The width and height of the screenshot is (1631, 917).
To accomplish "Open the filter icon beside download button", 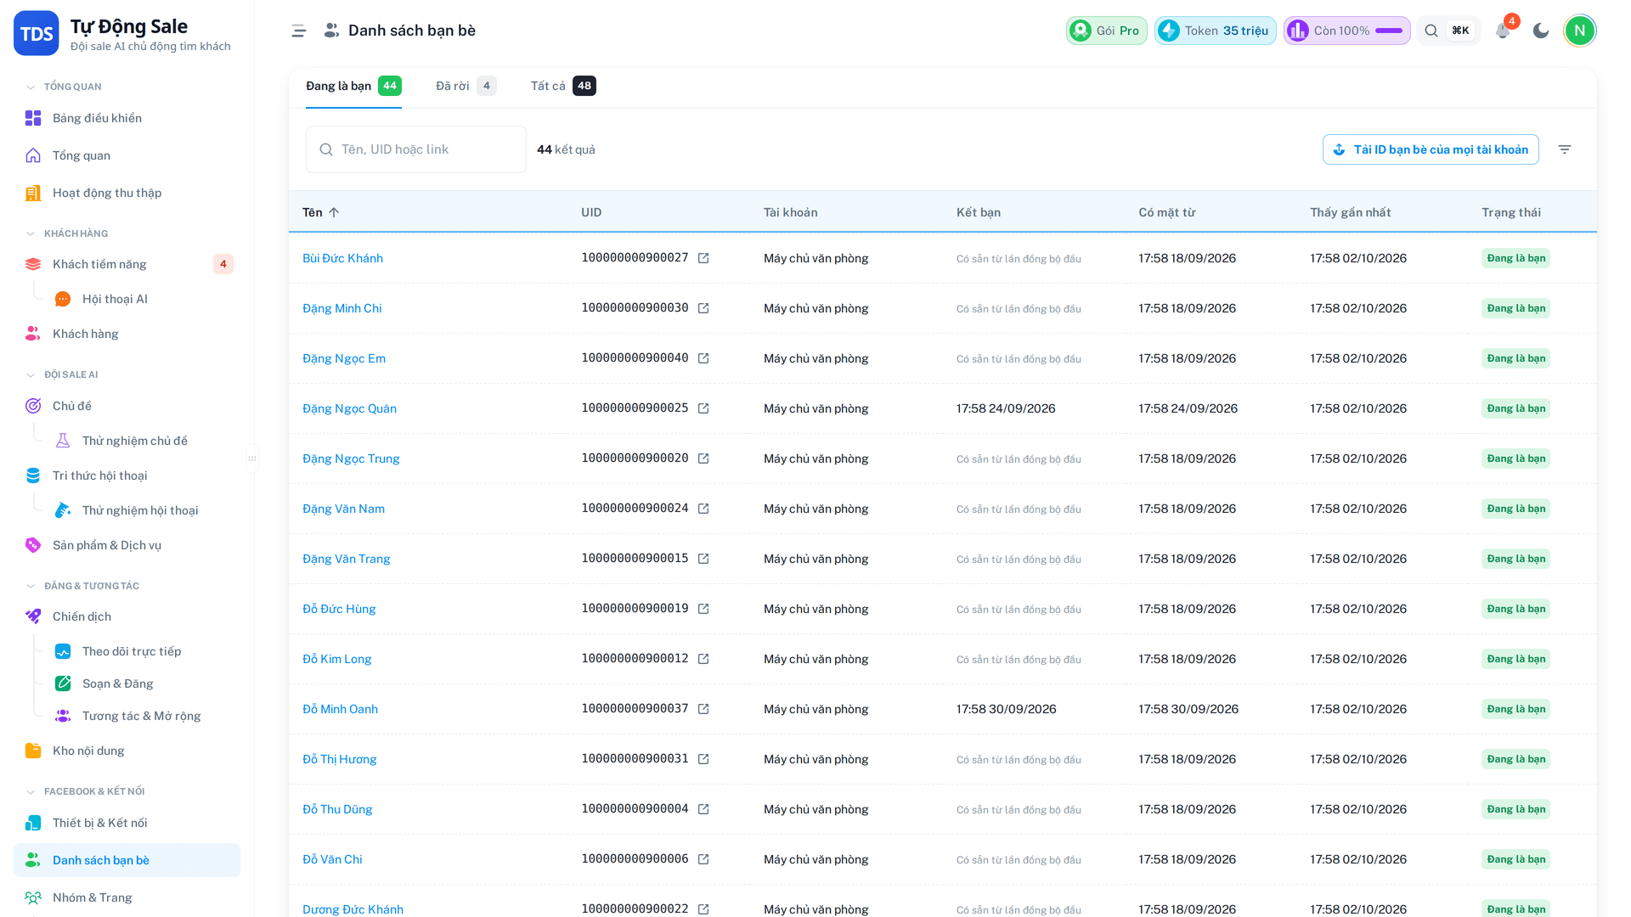I will [x=1565, y=149].
